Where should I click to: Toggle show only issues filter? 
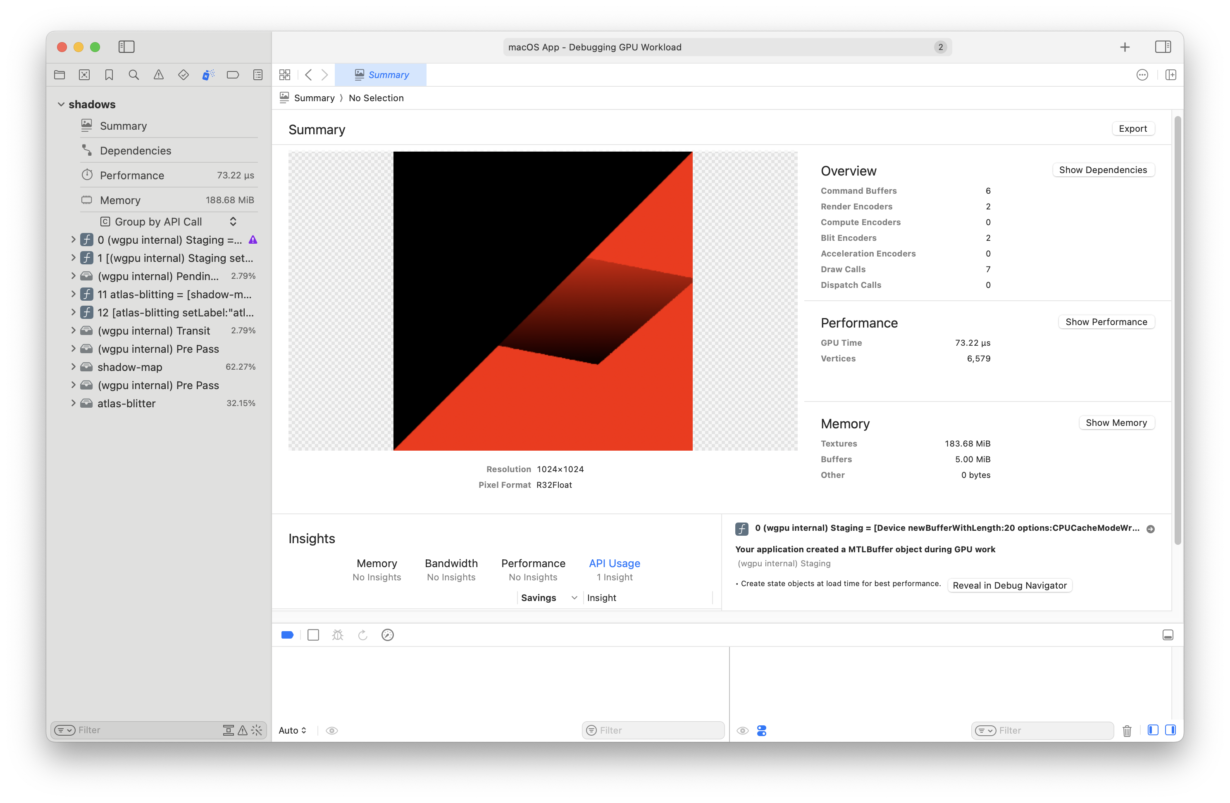[x=242, y=729]
